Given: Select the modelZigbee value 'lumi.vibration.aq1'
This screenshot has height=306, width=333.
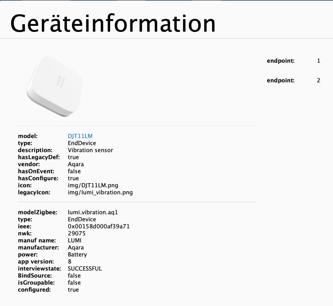Looking at the screenshot, I should coord(93,212).
